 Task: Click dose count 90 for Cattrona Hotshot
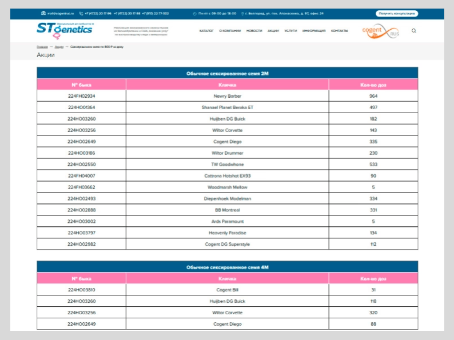373,175
